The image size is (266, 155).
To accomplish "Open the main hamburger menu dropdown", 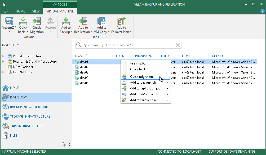I will [6, 11].
